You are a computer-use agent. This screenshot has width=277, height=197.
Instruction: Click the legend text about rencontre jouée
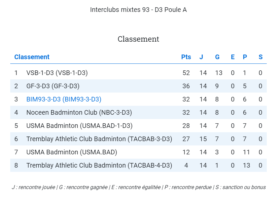pos(33,187)
